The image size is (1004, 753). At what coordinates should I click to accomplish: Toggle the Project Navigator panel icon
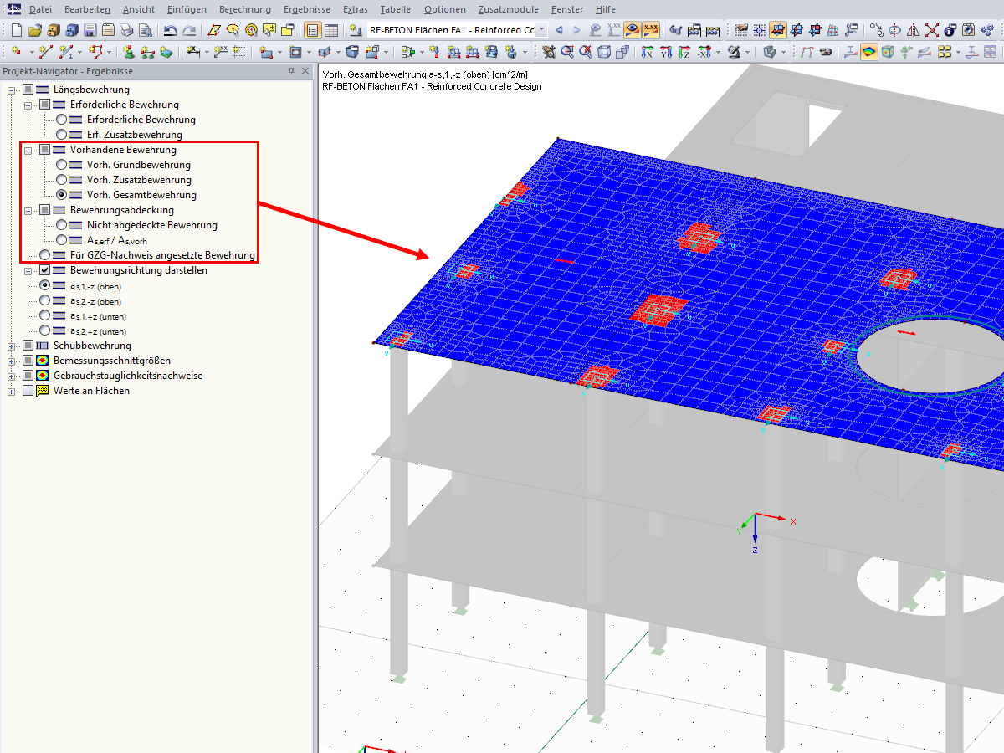[311, 30]
